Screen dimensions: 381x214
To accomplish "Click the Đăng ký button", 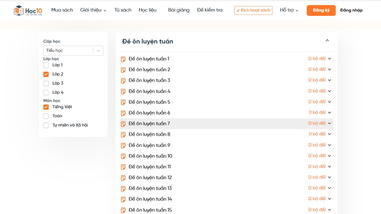I will pyautogui.click(x=321, y=10).
